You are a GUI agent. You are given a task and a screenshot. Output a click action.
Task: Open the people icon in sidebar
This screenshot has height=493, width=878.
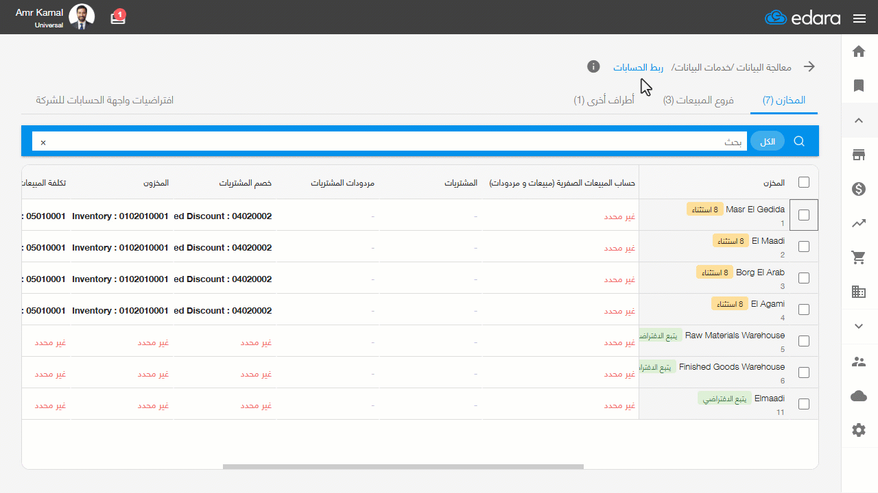pyautogui.click(x=858, y=362)
